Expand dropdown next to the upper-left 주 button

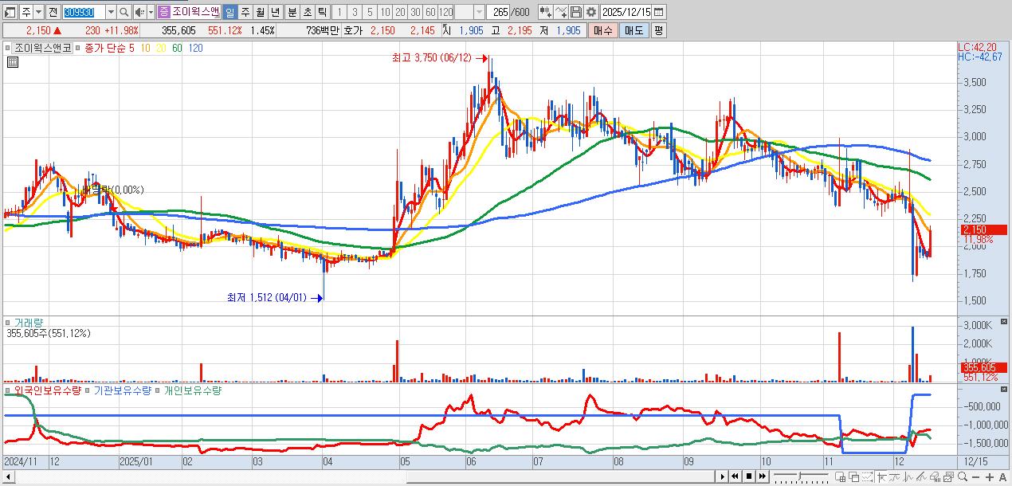click(38, 12)
